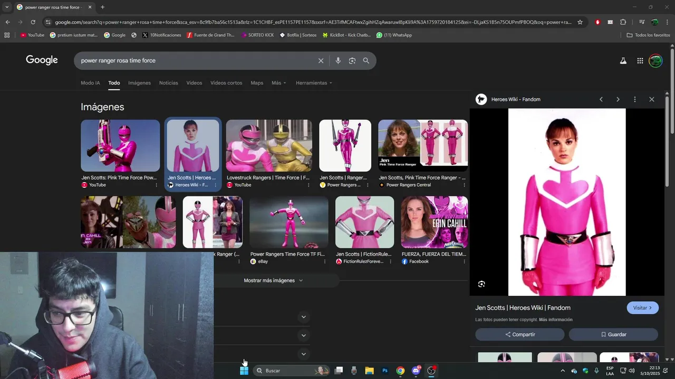The width and height of the screenshot is (675, 379).
Task: Open more options in preview panel header
Action: pyautogui.click(x=635, y=99)
